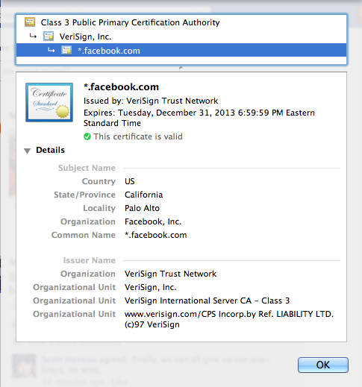Click the Subject Name section header
362x387 pixels.
[87, 168]
